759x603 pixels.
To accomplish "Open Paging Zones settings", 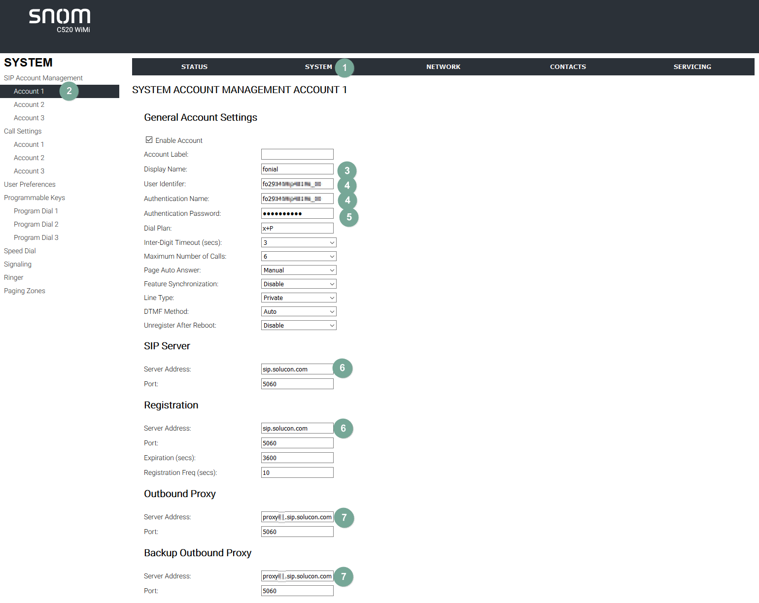I will 25,291.
